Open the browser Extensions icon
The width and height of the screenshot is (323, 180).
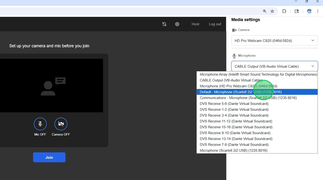pyautogui.click(x=284, y=11)
